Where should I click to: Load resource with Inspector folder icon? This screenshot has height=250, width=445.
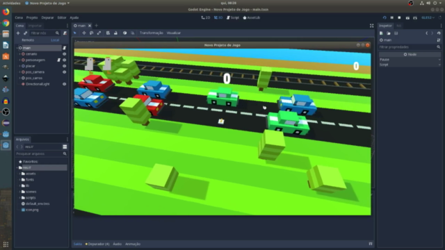[x=389, y=33]
